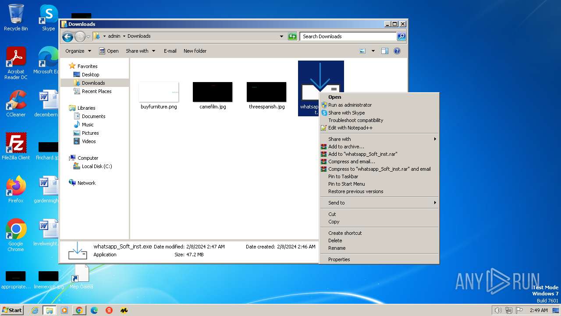Click the Forward arrow in Explorer
561x316 pixels.
[x=80, y=36]
